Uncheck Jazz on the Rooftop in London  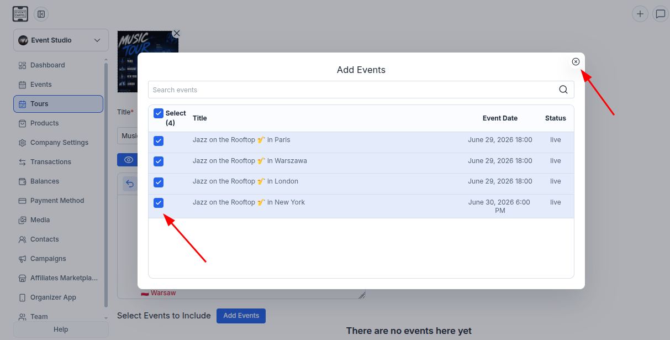pyautogui.click(x=159, y=182)
